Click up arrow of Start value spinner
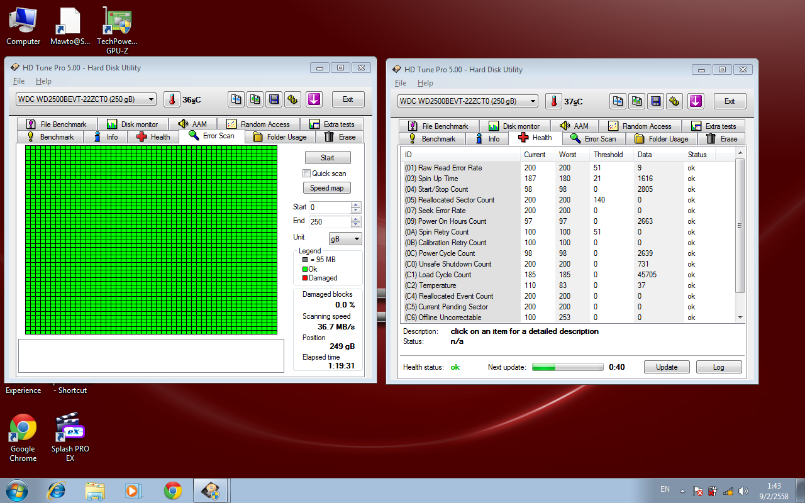The image size is (805, 503). [356, 204]
